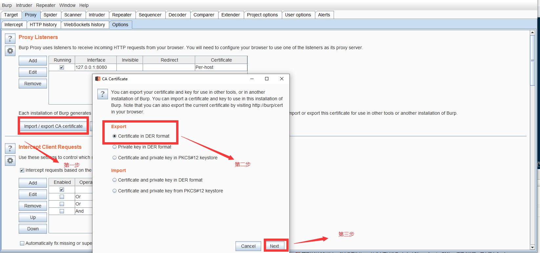Move intercept rule Down
The image size is (540, 253).
33,229
